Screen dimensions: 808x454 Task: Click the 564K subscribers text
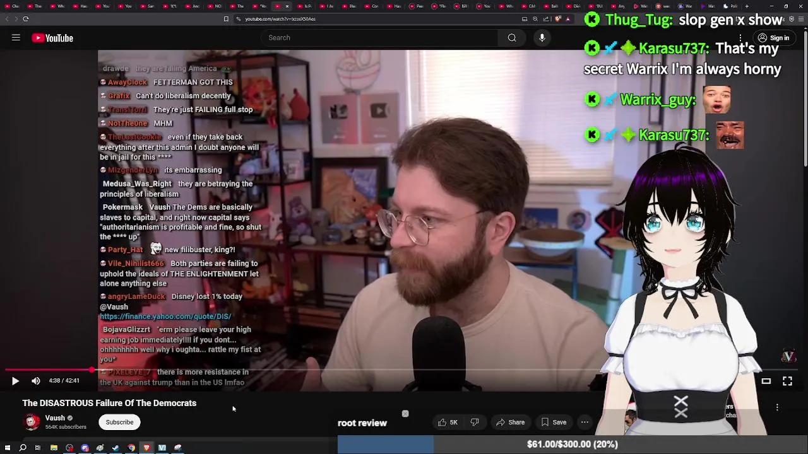click(x=66, y=427)
